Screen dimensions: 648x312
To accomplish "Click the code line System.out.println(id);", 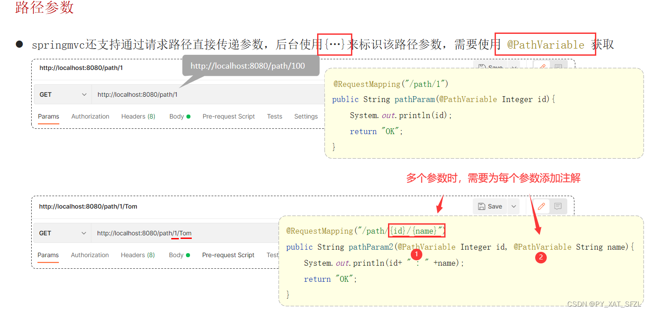I will pyautogui.click(x=401, y=115).
